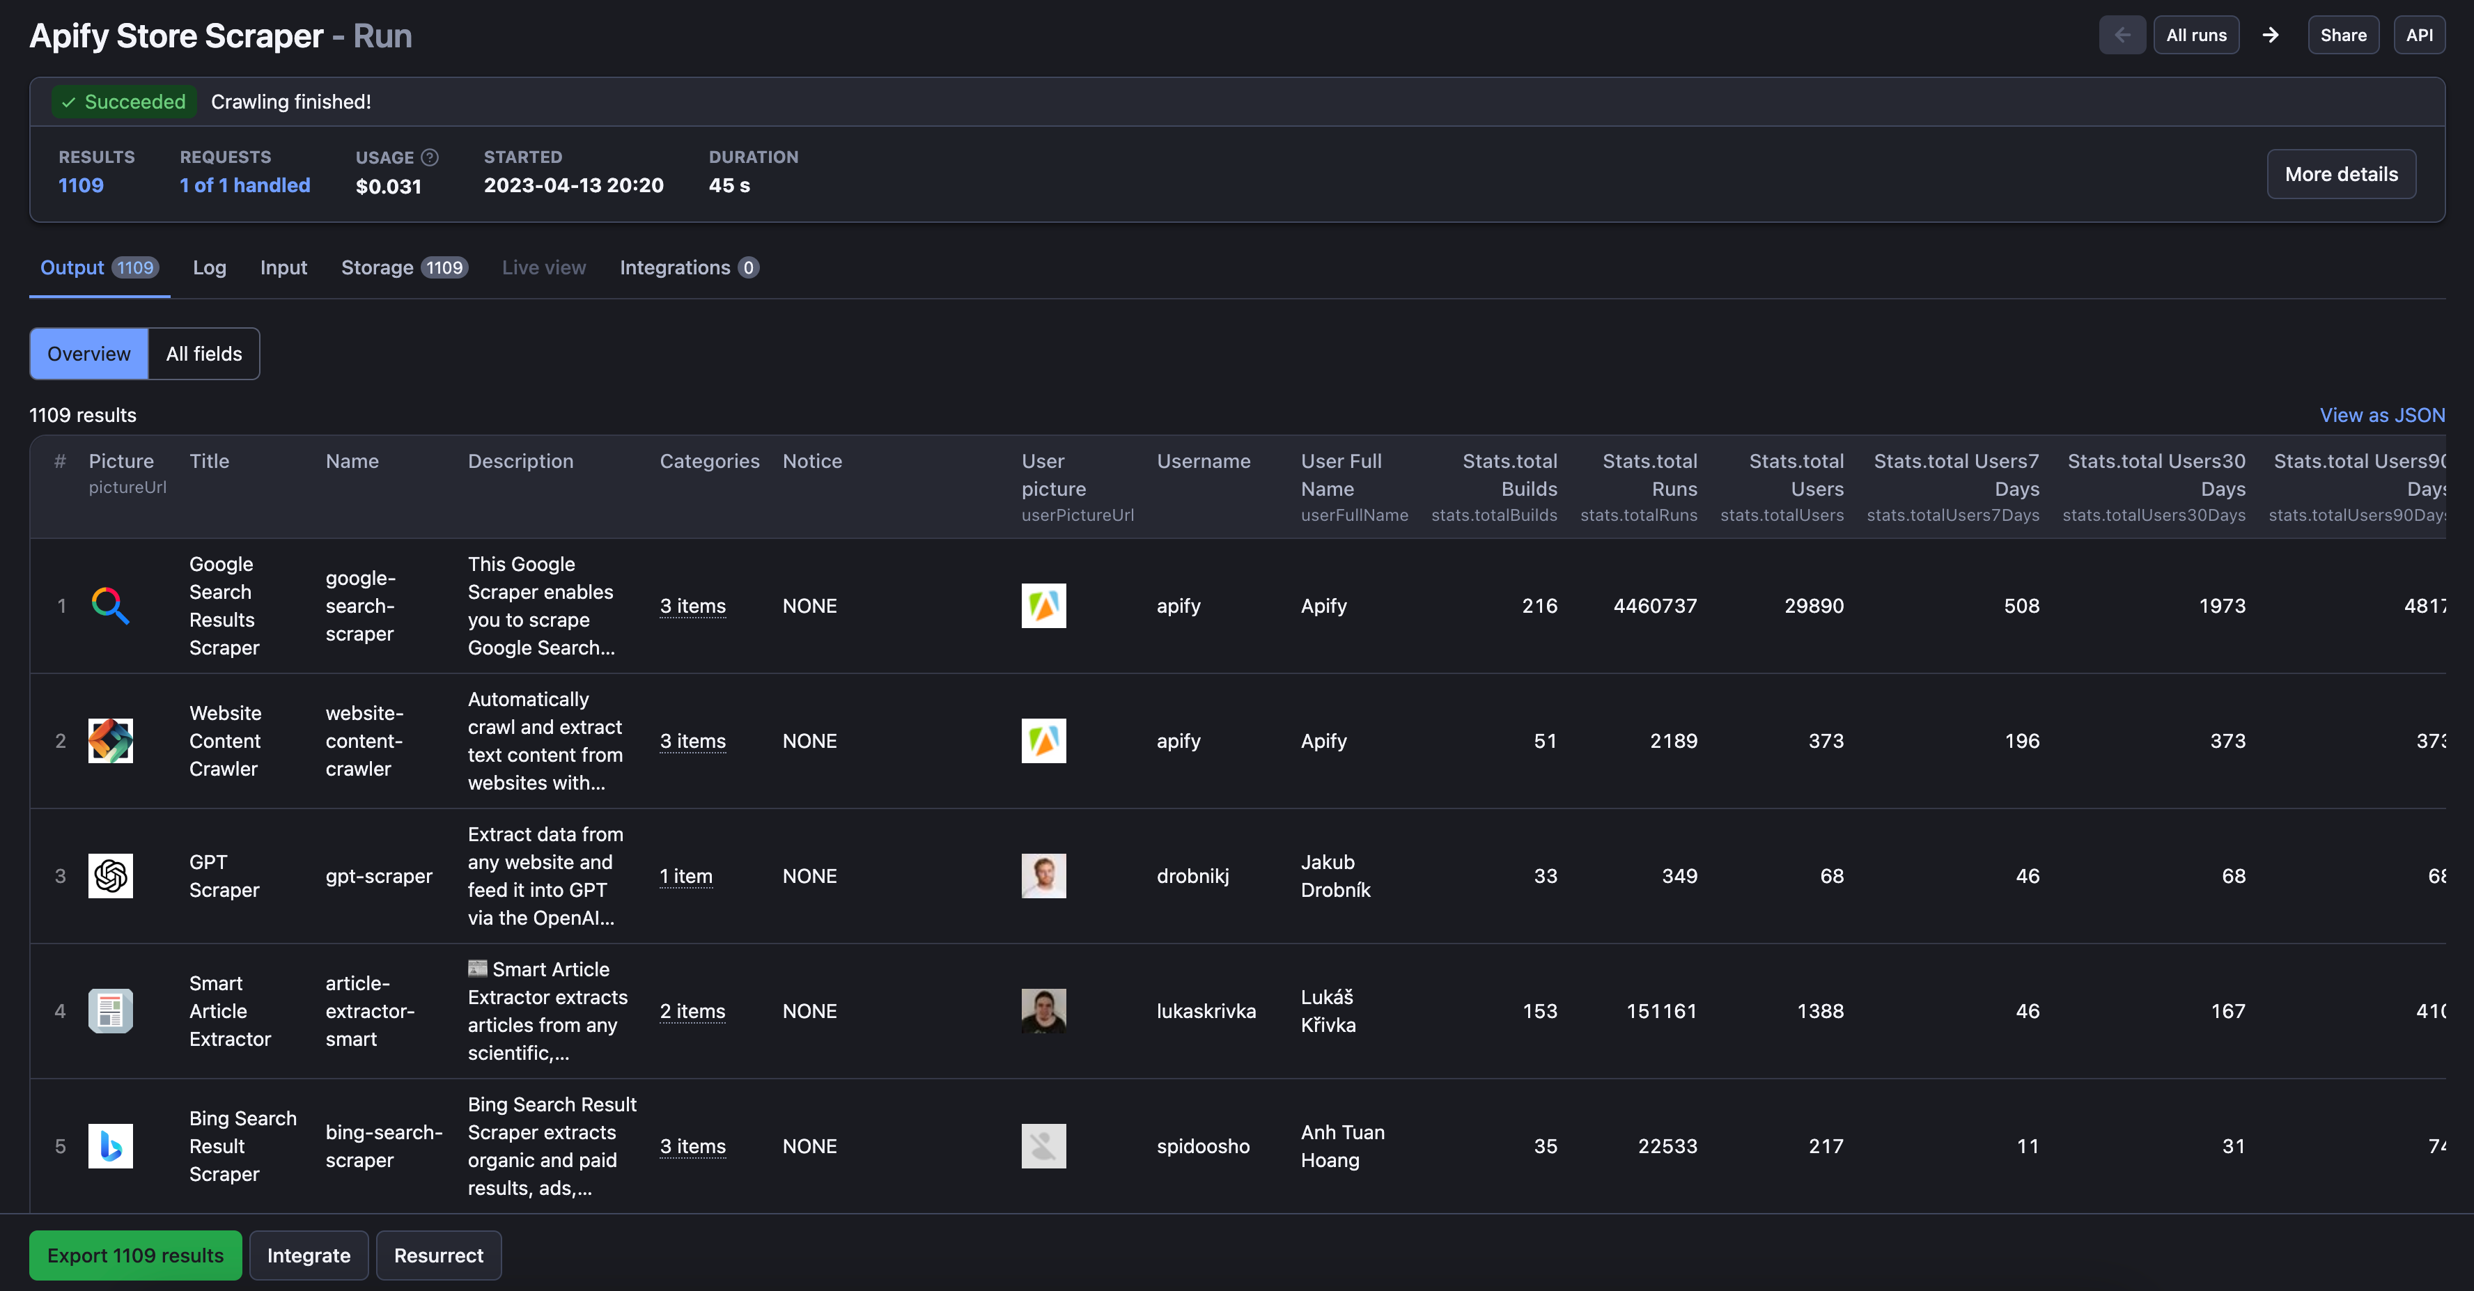Expand 3 items categories for Bing Search Scraper

[x=692, y=1146]
